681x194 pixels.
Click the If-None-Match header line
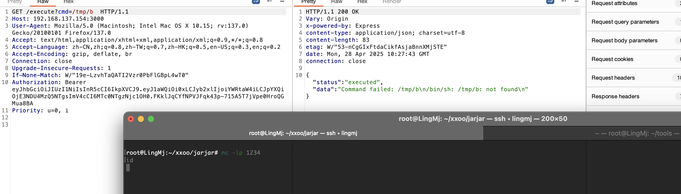pos(100,75)
